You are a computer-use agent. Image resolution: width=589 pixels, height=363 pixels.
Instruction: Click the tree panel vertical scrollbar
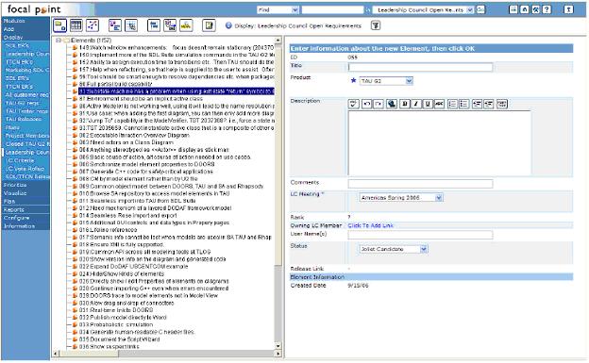[278, 193]
